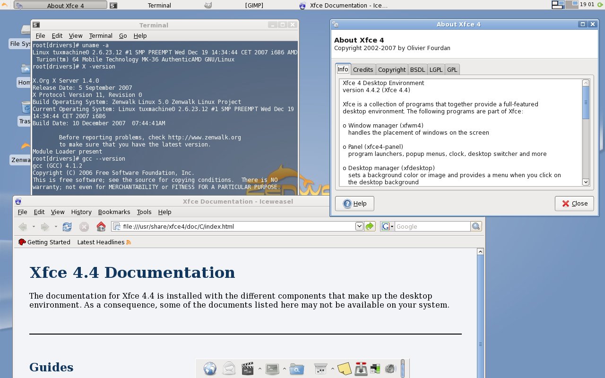Screen dimensions: 605x378
Task: Open the Go menu in the Terminal window
Action: [x=123, y=35]
